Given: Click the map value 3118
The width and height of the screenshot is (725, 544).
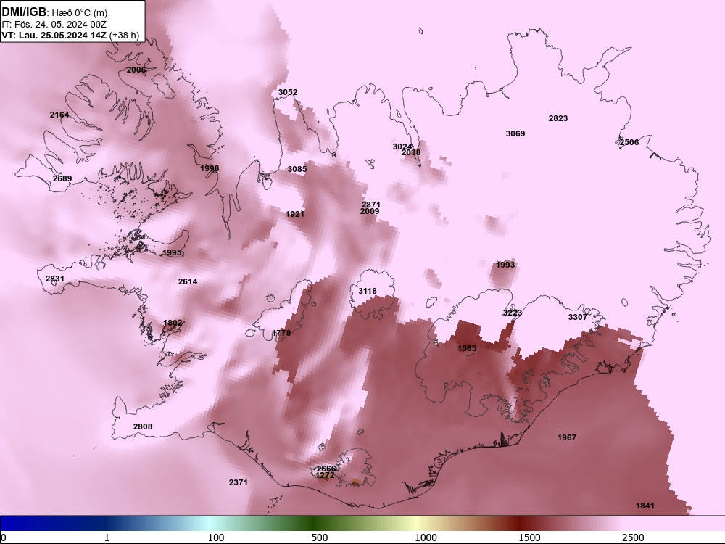Looking at the screenshot, I should (368, 292).
